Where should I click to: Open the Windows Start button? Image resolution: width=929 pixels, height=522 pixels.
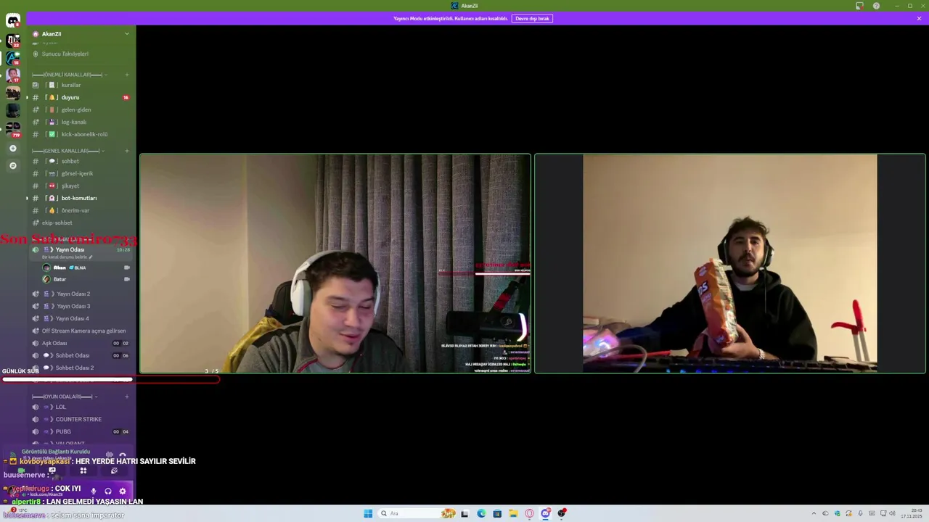[368, 513]
